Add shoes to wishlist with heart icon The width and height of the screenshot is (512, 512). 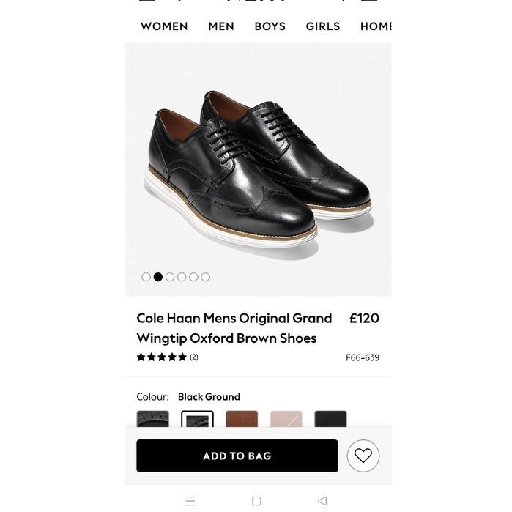pyautogui.click(x=363, y=456)
